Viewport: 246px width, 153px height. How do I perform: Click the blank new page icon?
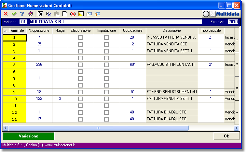click(x=65, y=14)
